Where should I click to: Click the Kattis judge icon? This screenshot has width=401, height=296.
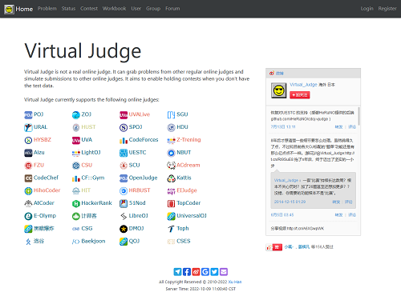[x=171, y=178]
